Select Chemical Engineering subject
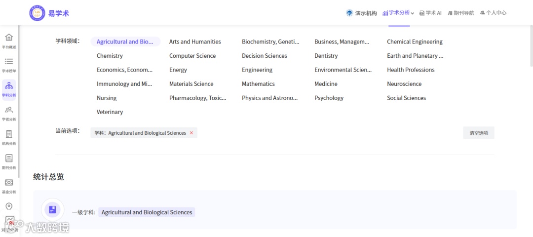 (x=415, y=42)
